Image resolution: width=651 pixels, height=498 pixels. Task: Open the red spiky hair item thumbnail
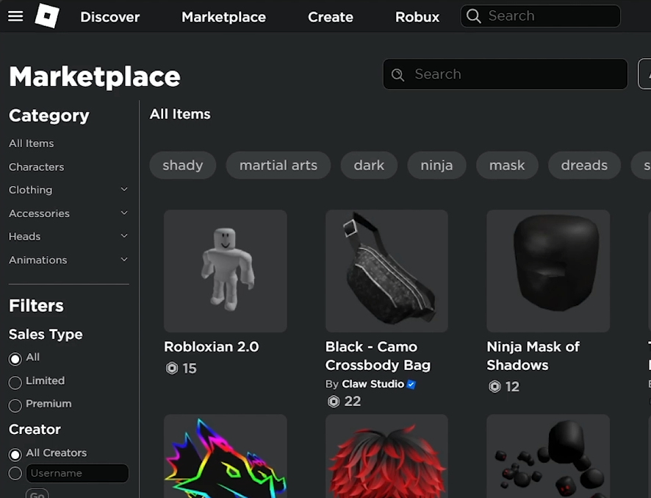pyautogui.click(x=386, y=456)
